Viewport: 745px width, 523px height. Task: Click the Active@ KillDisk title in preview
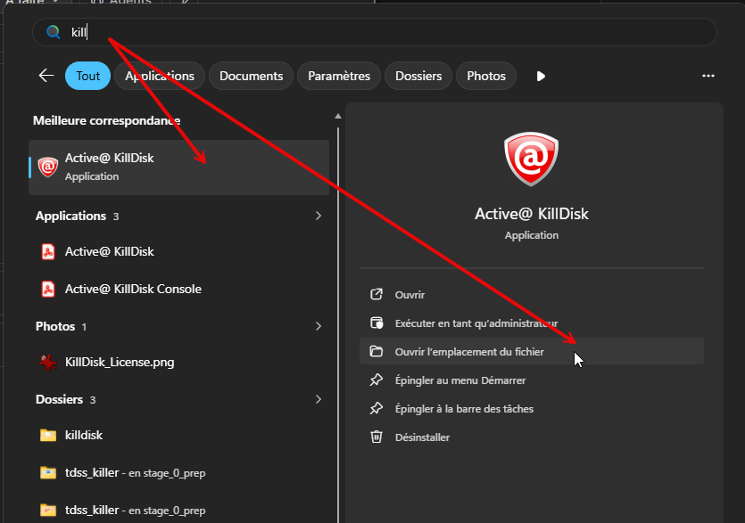[x=532, y=214]
